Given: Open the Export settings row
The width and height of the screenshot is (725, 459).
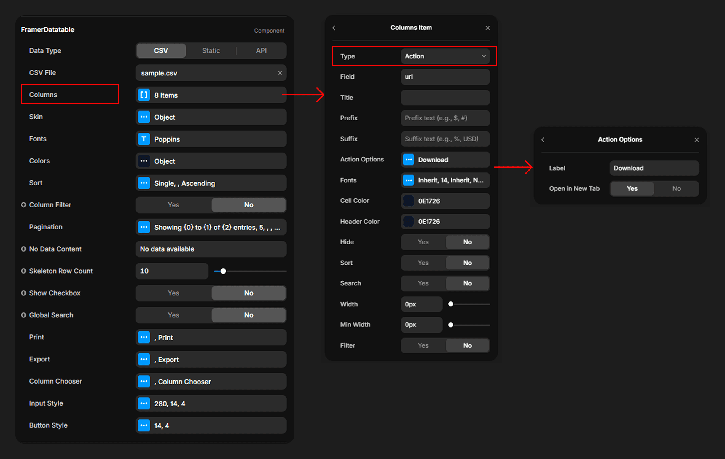Looking at the screenshot, I should pyautogui.click(x=211, y=359).
